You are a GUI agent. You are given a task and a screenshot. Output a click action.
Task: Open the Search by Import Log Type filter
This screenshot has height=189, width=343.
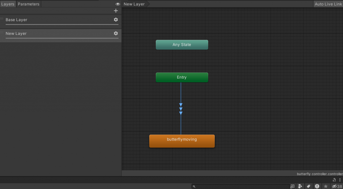tap(317, 186)
